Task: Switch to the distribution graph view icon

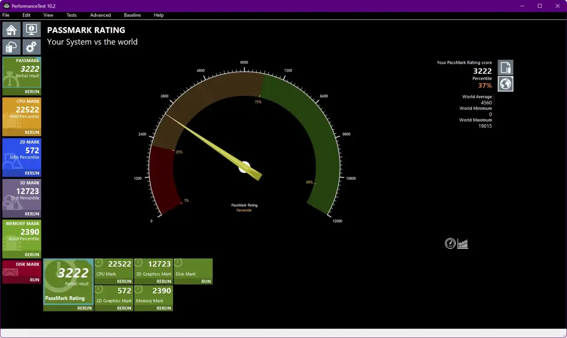Action: click(x=463, y=243)
